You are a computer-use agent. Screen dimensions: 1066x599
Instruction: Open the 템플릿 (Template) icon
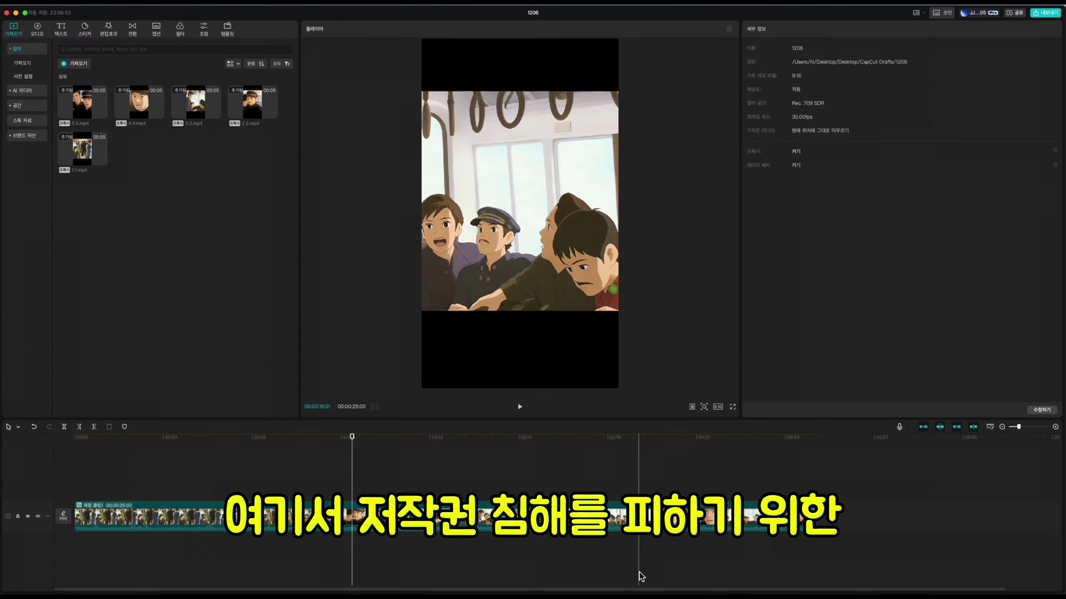click(x=227, y=29)
